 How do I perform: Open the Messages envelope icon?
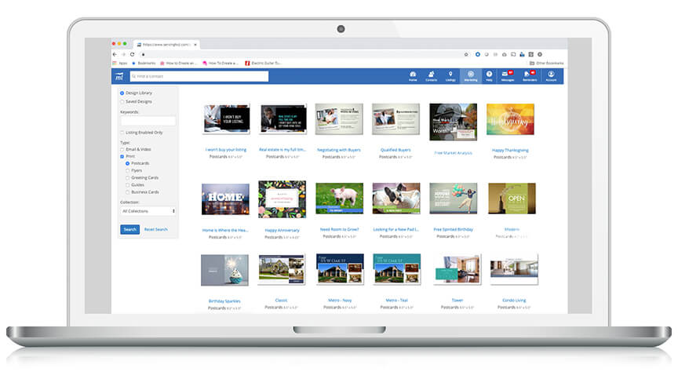[507, 76]
